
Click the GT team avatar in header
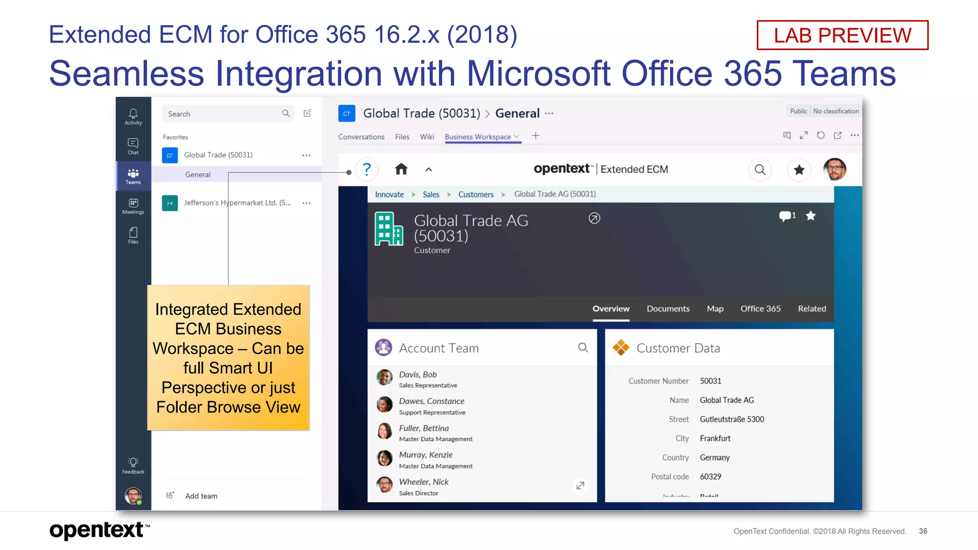347,113
